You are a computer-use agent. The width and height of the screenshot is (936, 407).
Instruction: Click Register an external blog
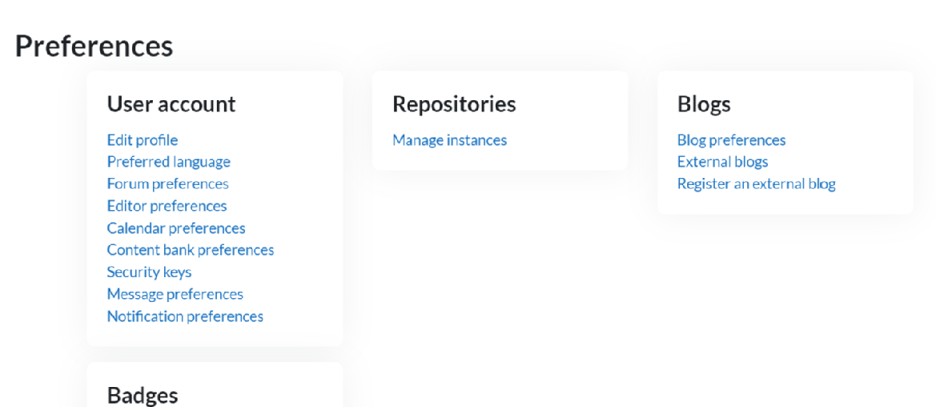756,184
